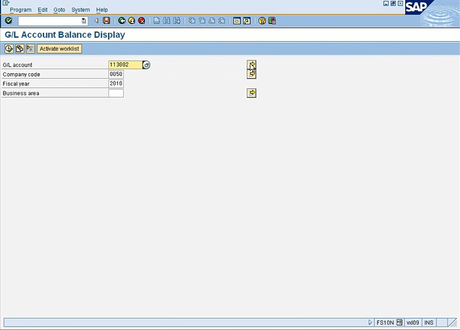This screenshot has height=330, width=460.
Task: Go to Next Page icon
Action: pos(212,21)
